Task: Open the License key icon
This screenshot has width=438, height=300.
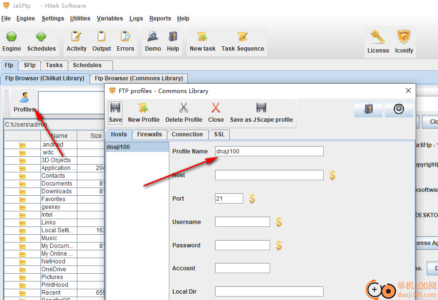Action: (378, 42)
